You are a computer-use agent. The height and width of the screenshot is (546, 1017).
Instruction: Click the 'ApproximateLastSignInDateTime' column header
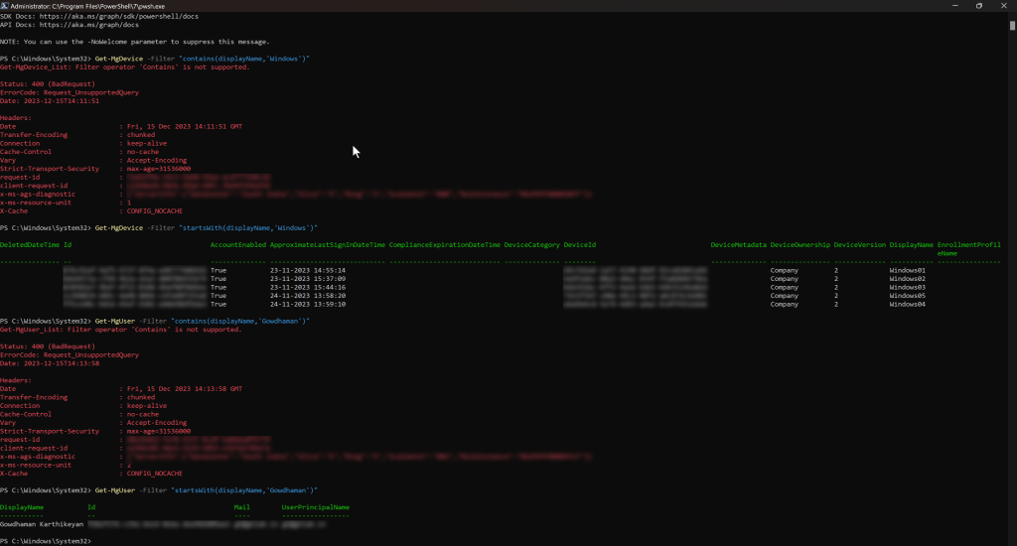328,244
